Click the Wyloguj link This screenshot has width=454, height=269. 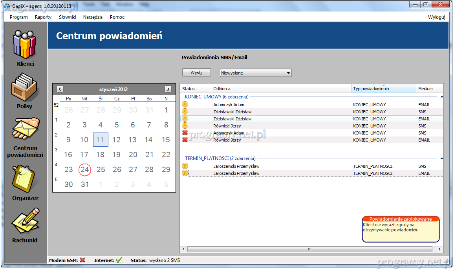pos(436,17)
